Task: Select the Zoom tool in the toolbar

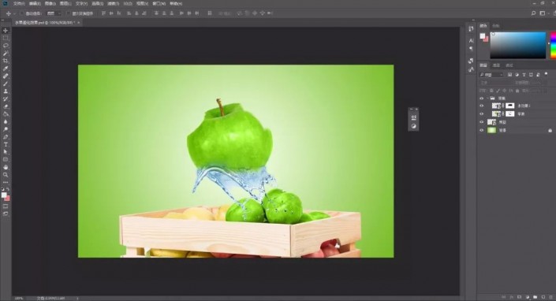Action: 6,175
